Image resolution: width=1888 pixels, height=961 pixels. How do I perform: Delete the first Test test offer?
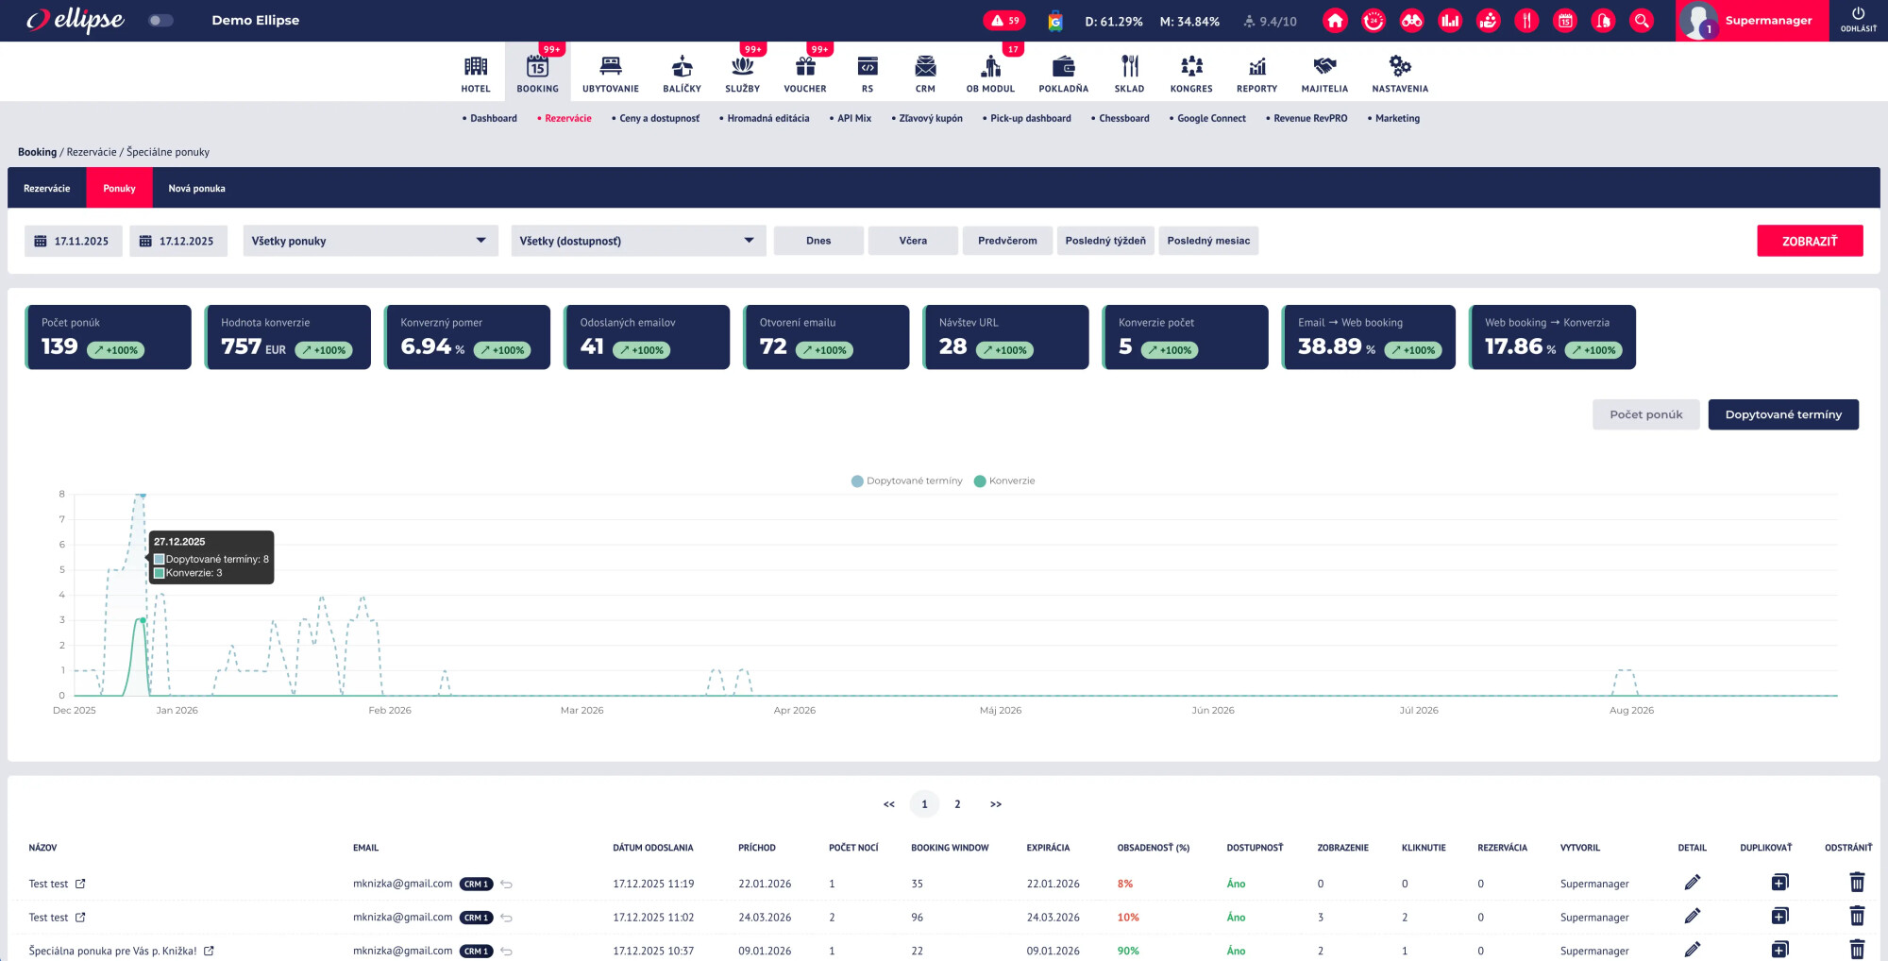pos(1856,883)
